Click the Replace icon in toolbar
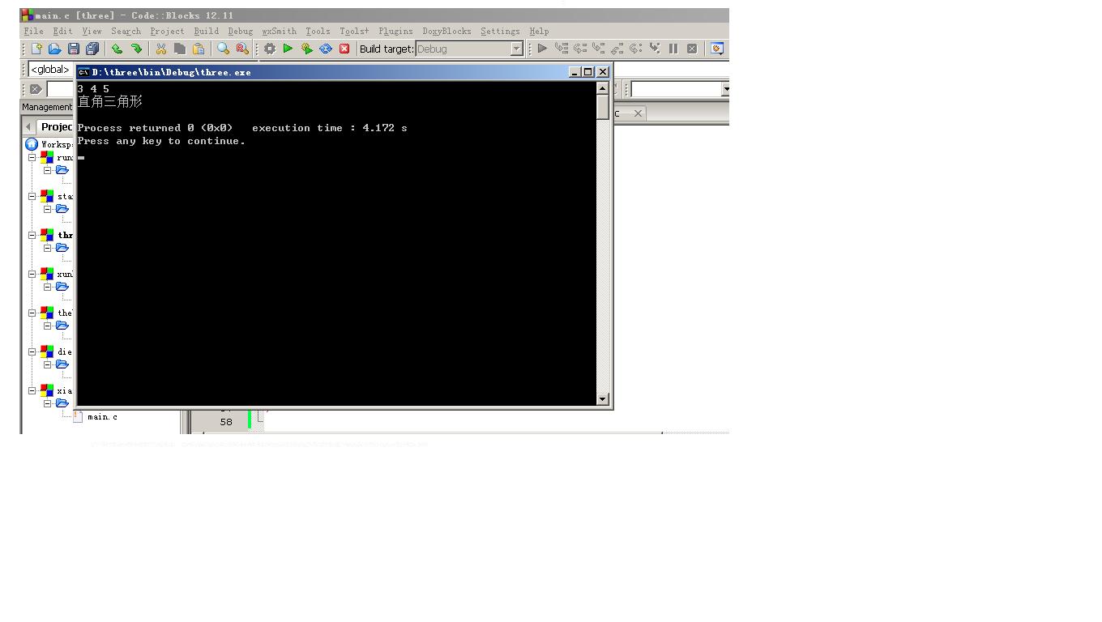Image resolution: width=1102 pixels, height=622 pixels. click(241, 49)
